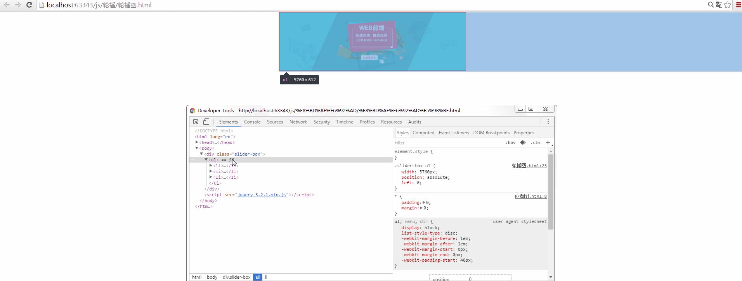Screen dimensions: 742x281
Task: Click the list-style-type disc declaration
Action: pos(430,233)
